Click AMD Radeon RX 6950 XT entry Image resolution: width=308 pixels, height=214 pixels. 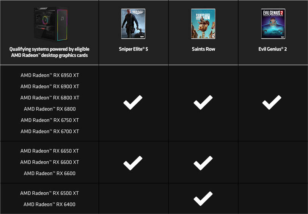click(50, 75)
